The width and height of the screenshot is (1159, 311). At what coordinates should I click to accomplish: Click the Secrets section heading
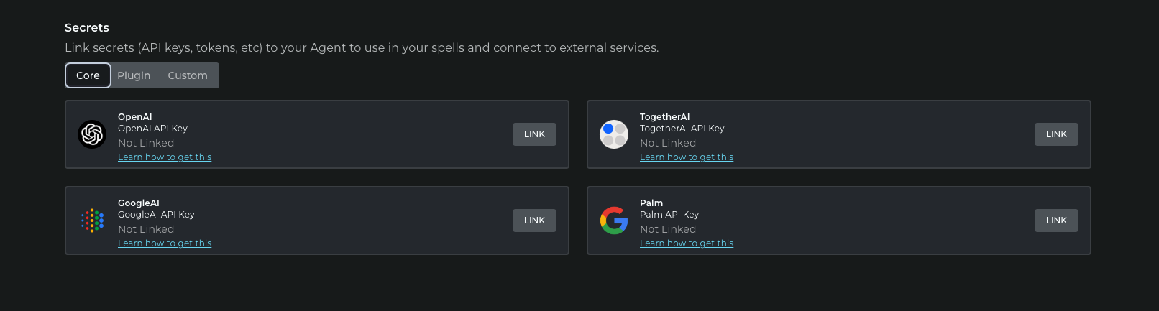pyautogui.click(x=87, y=28)
